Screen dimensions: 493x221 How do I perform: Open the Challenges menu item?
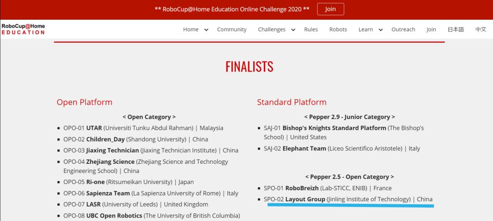[x=272, y=29]
